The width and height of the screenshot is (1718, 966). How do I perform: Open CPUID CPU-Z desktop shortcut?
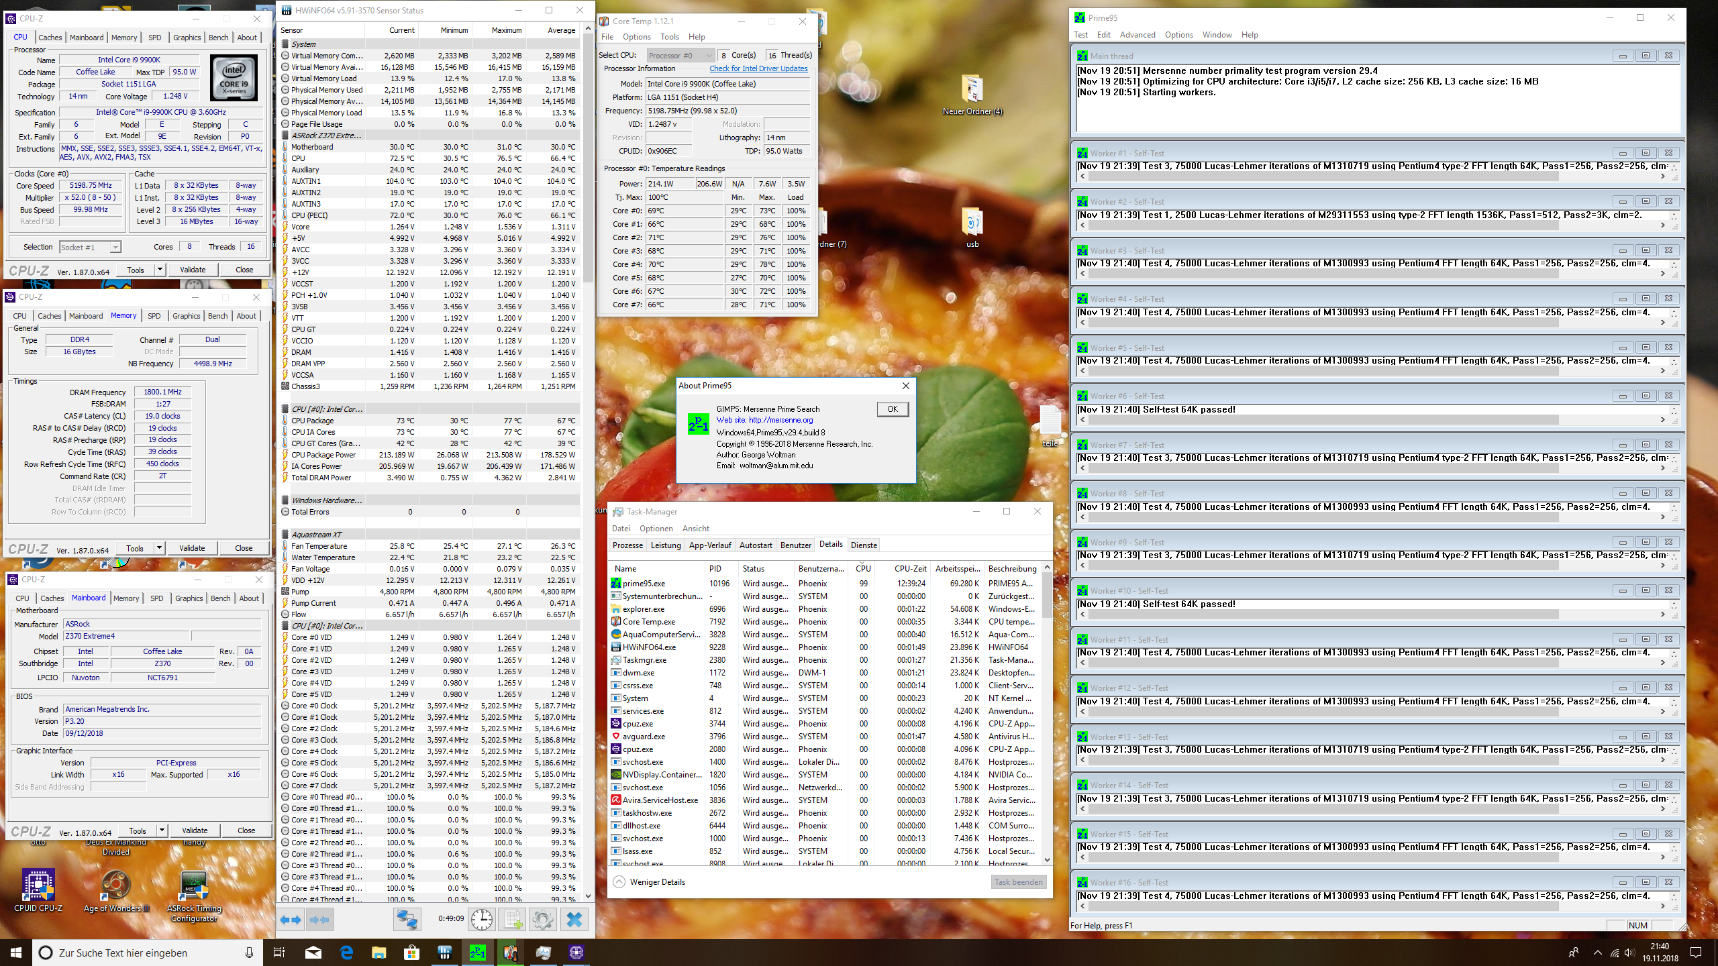click(x=38, y=887)
